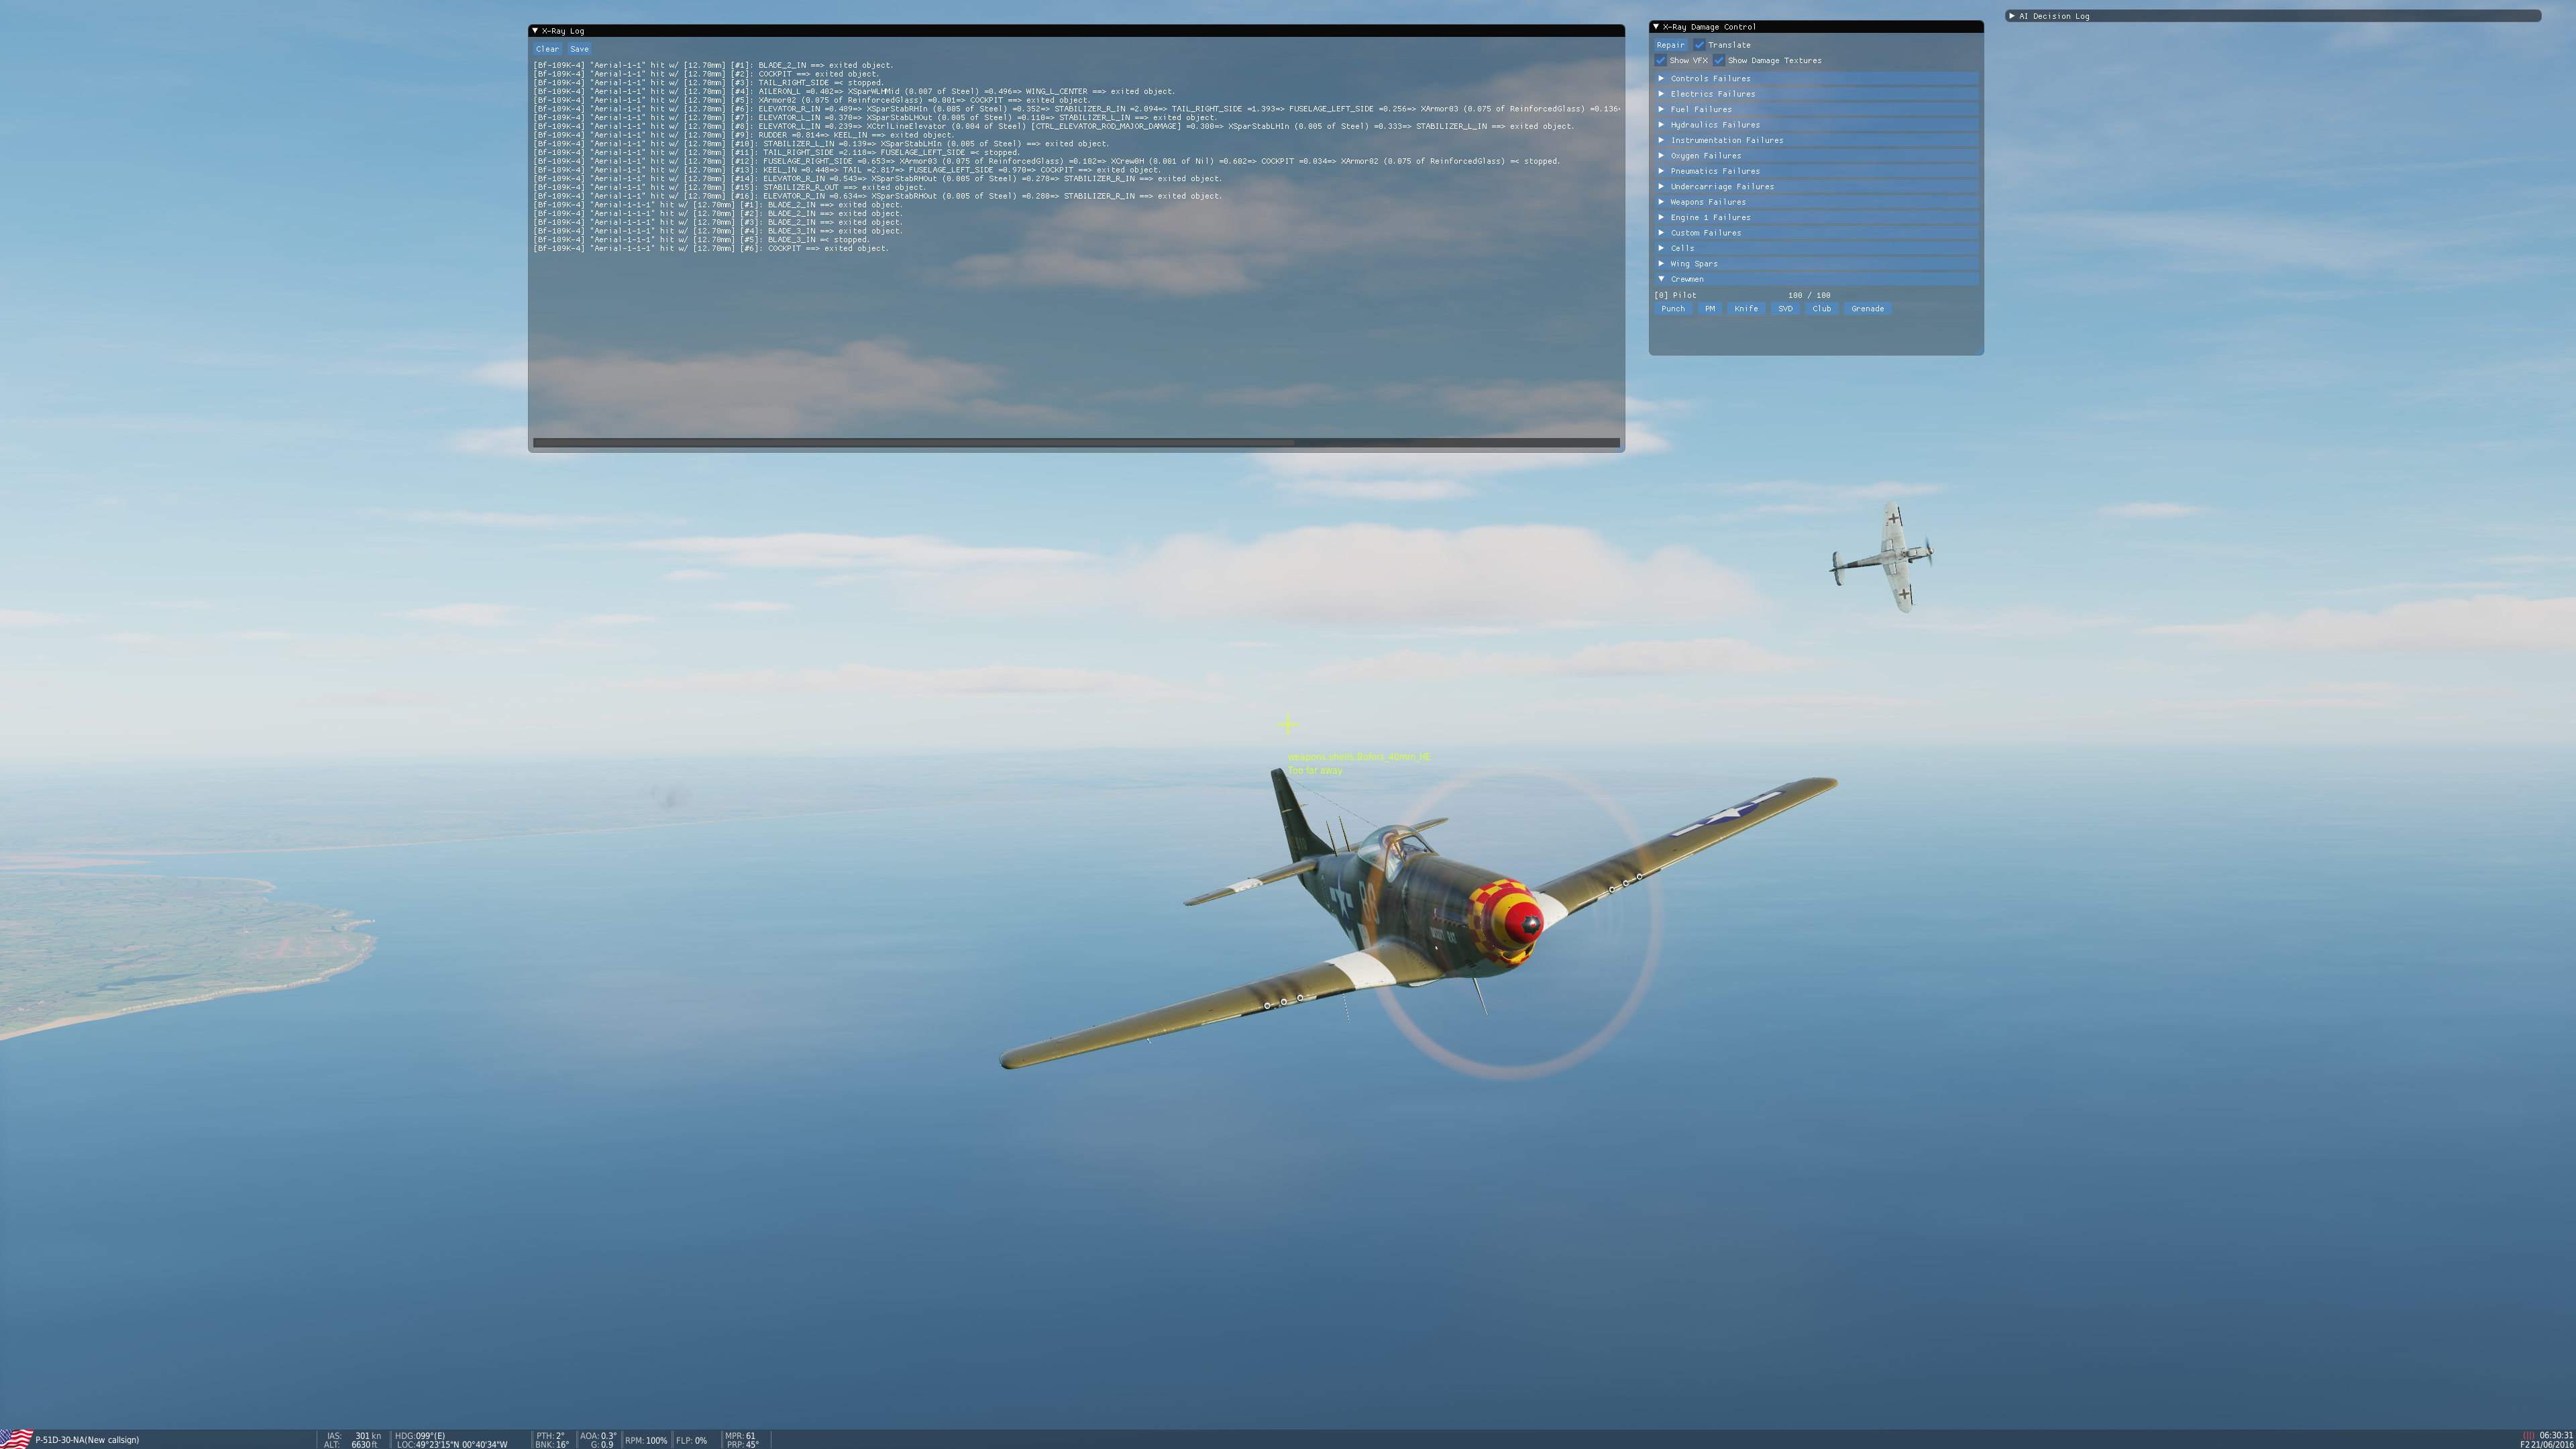
Task: Click the '[0] Pilot' crew label
Action: [x=1675, y=295]
